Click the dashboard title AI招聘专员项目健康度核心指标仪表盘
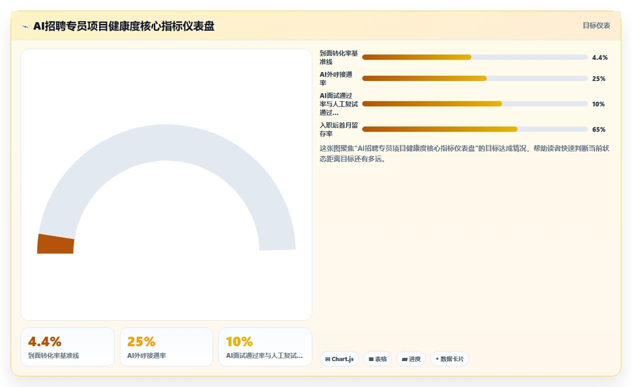 pos(124,26)
